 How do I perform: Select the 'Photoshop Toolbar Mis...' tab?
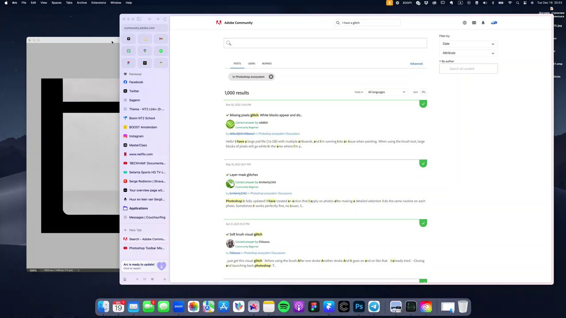click(x=145, y=248)
